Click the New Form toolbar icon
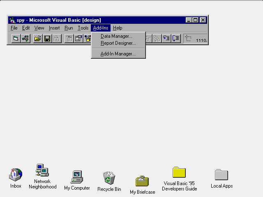Image resolution: width=263 pixels, height=197 pixels. pyautogui.click(x=16, y=39)
